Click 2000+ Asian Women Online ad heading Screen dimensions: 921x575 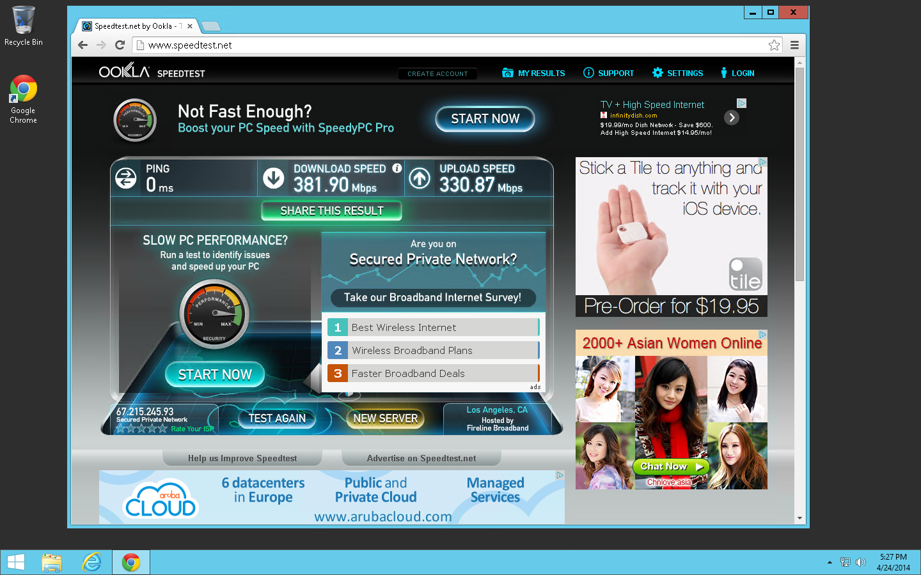[x=672, y=343]
